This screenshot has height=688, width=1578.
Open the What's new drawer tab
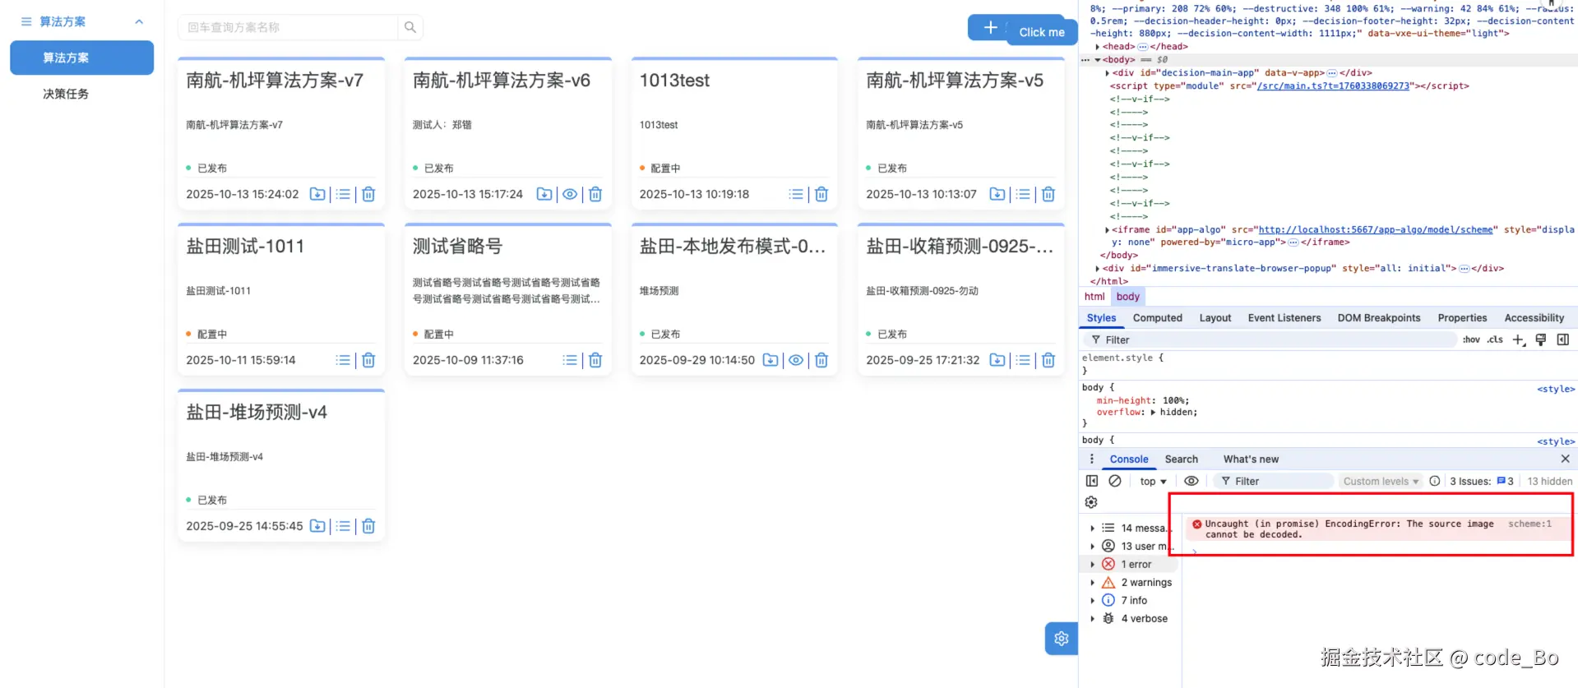1251,459
